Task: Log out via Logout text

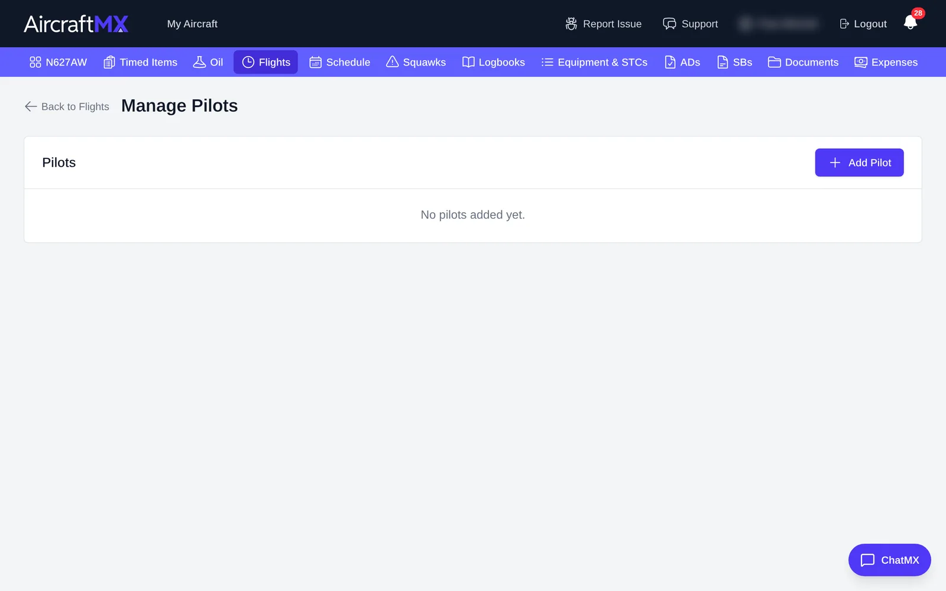Action: [x=870, y=24]
